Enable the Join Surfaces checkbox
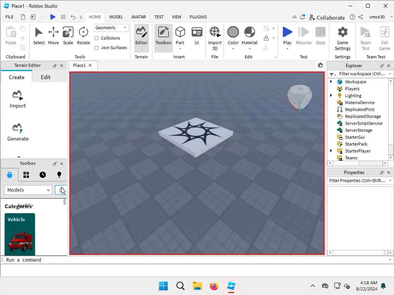The width and height of the screenshot is (394, 295). pos(96,48)
